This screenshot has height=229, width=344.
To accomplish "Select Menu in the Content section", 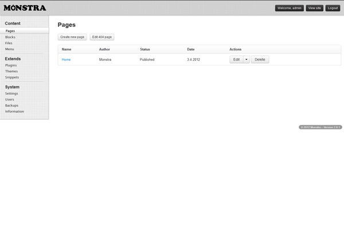I will pos(9,49).
